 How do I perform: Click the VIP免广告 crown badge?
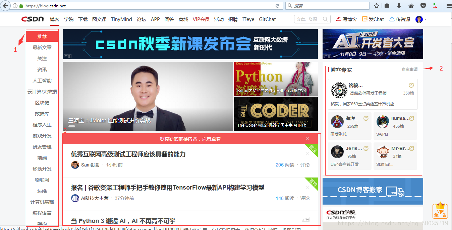[440, 210]
